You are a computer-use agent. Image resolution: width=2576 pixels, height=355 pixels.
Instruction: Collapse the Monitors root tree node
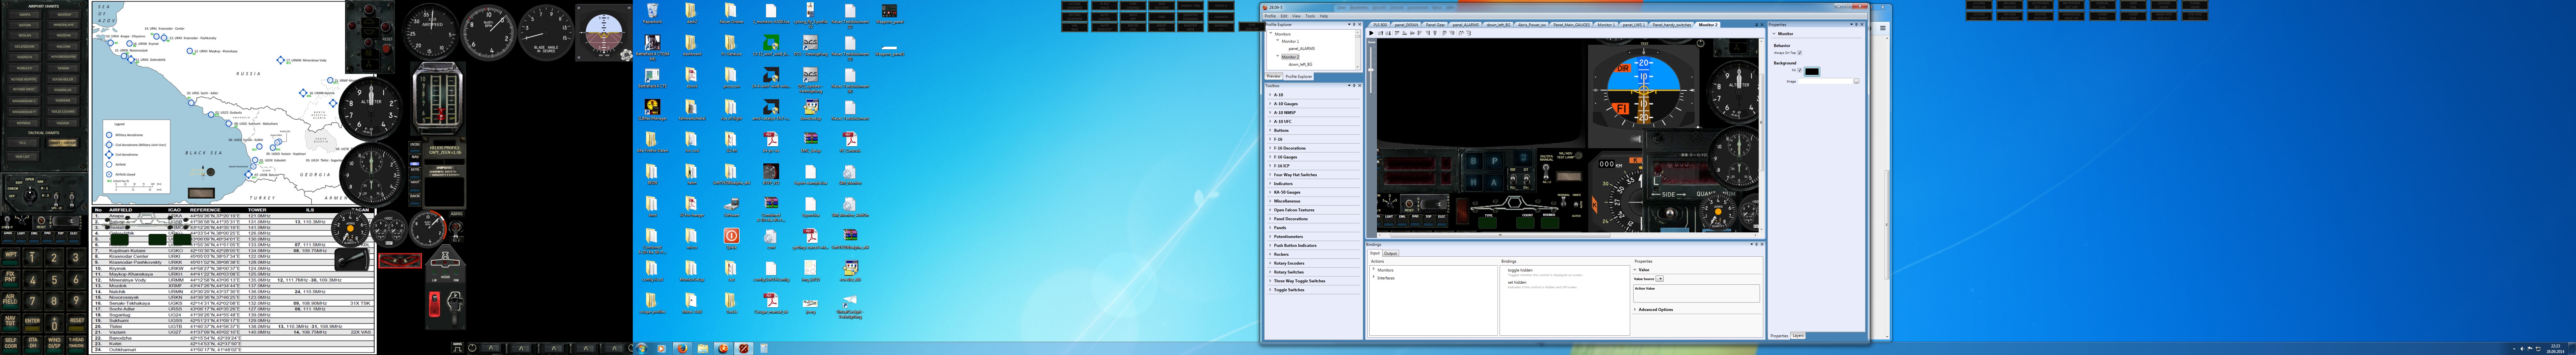pos(1271,33)
